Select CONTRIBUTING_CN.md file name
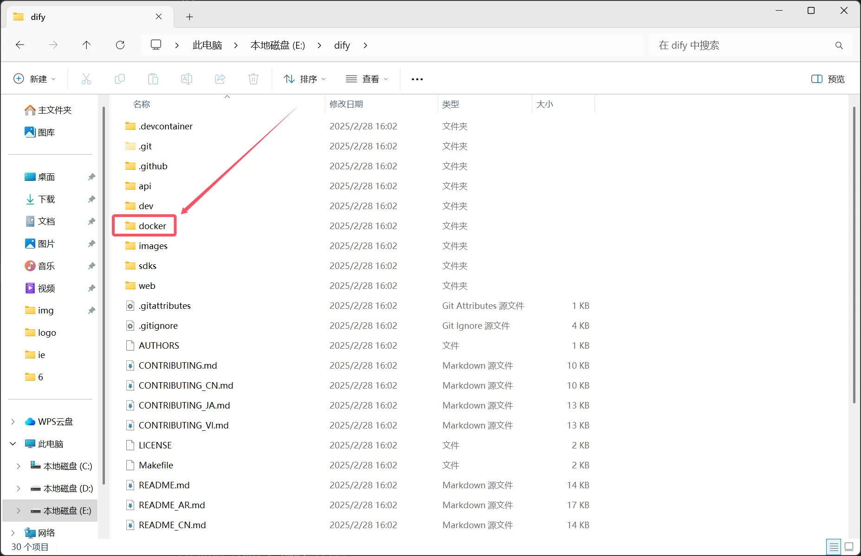The height and width of the screenshot is (556, 861). coord(186,385)
